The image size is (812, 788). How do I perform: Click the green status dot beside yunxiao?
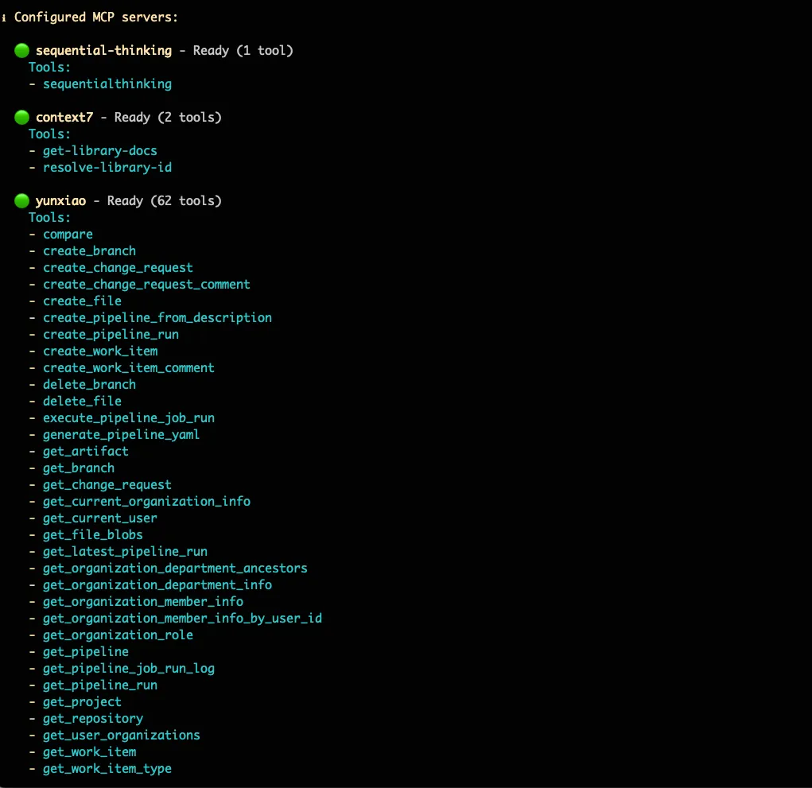coord(21,200)
